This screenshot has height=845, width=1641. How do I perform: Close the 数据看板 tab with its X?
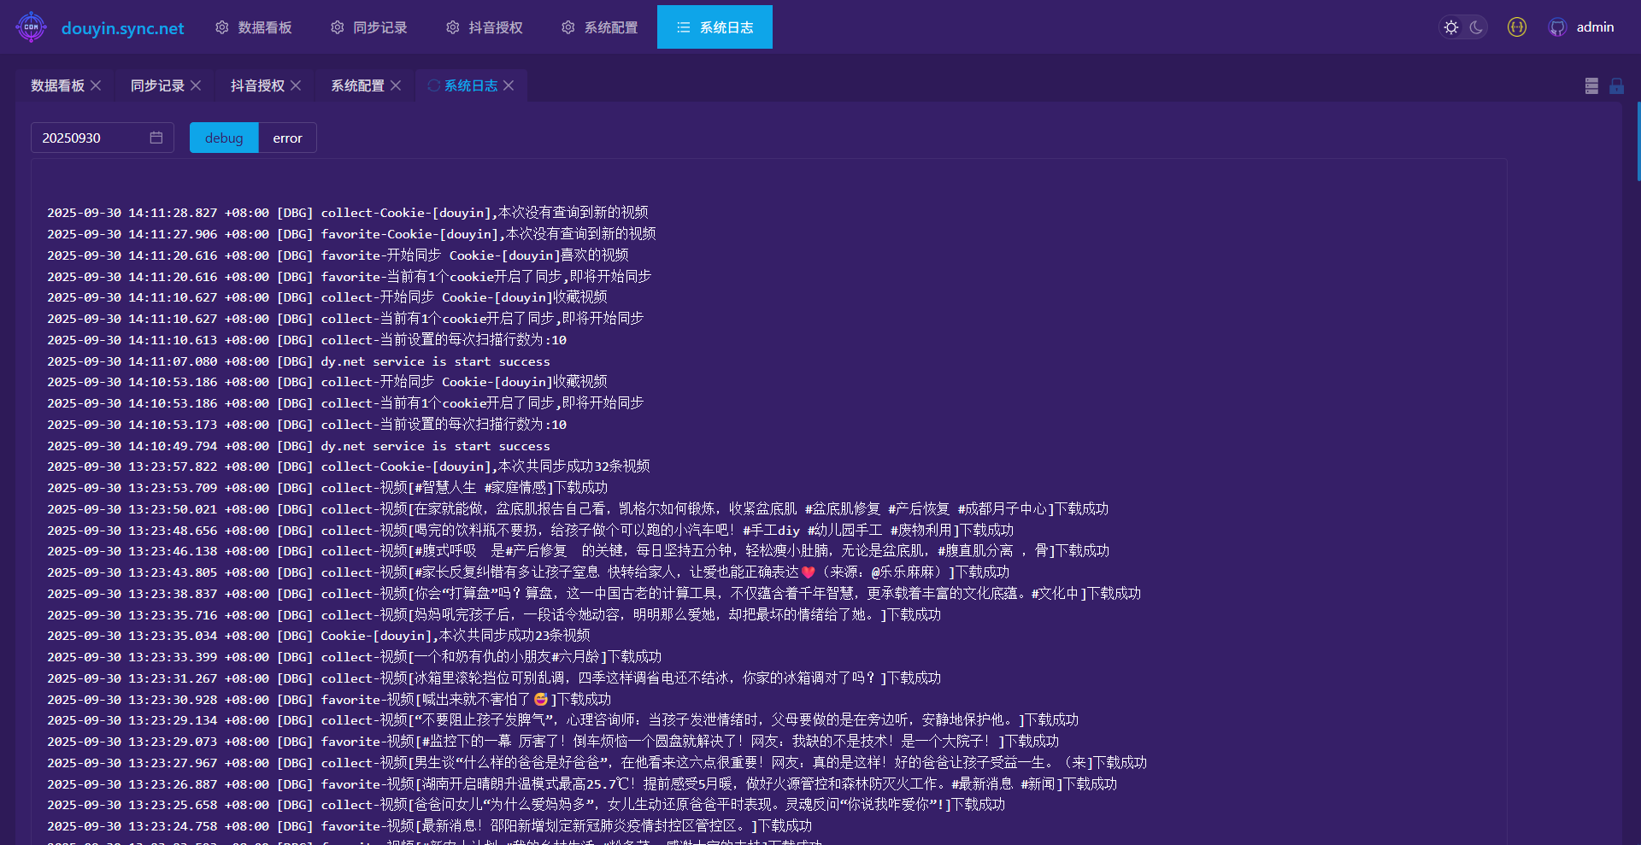tap(96, 85)
